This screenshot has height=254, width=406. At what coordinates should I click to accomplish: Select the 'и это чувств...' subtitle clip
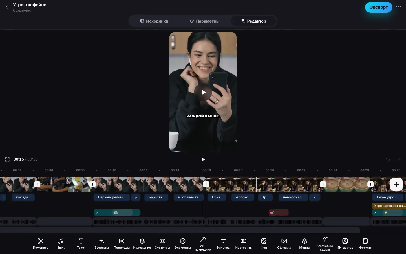click(x=188, y=197)
